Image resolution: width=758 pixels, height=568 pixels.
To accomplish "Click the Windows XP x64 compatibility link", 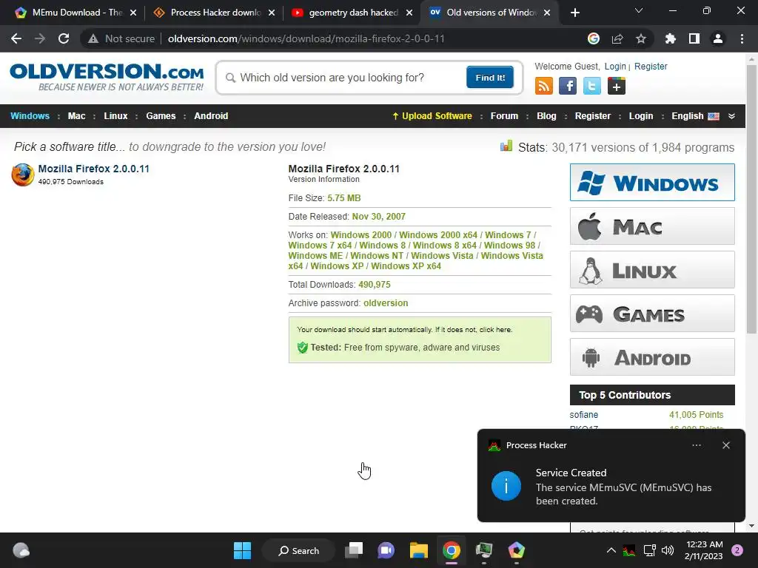I will tap(406, 266).
